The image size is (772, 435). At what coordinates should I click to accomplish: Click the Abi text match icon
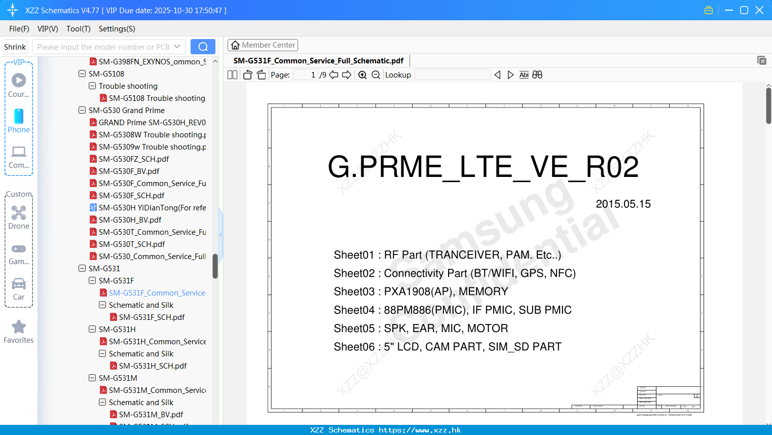pyautogui.click(x=524, y=75)
